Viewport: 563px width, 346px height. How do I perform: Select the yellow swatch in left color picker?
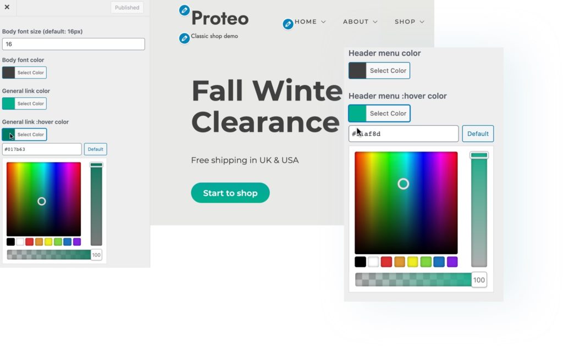click(x=48, y=242)
